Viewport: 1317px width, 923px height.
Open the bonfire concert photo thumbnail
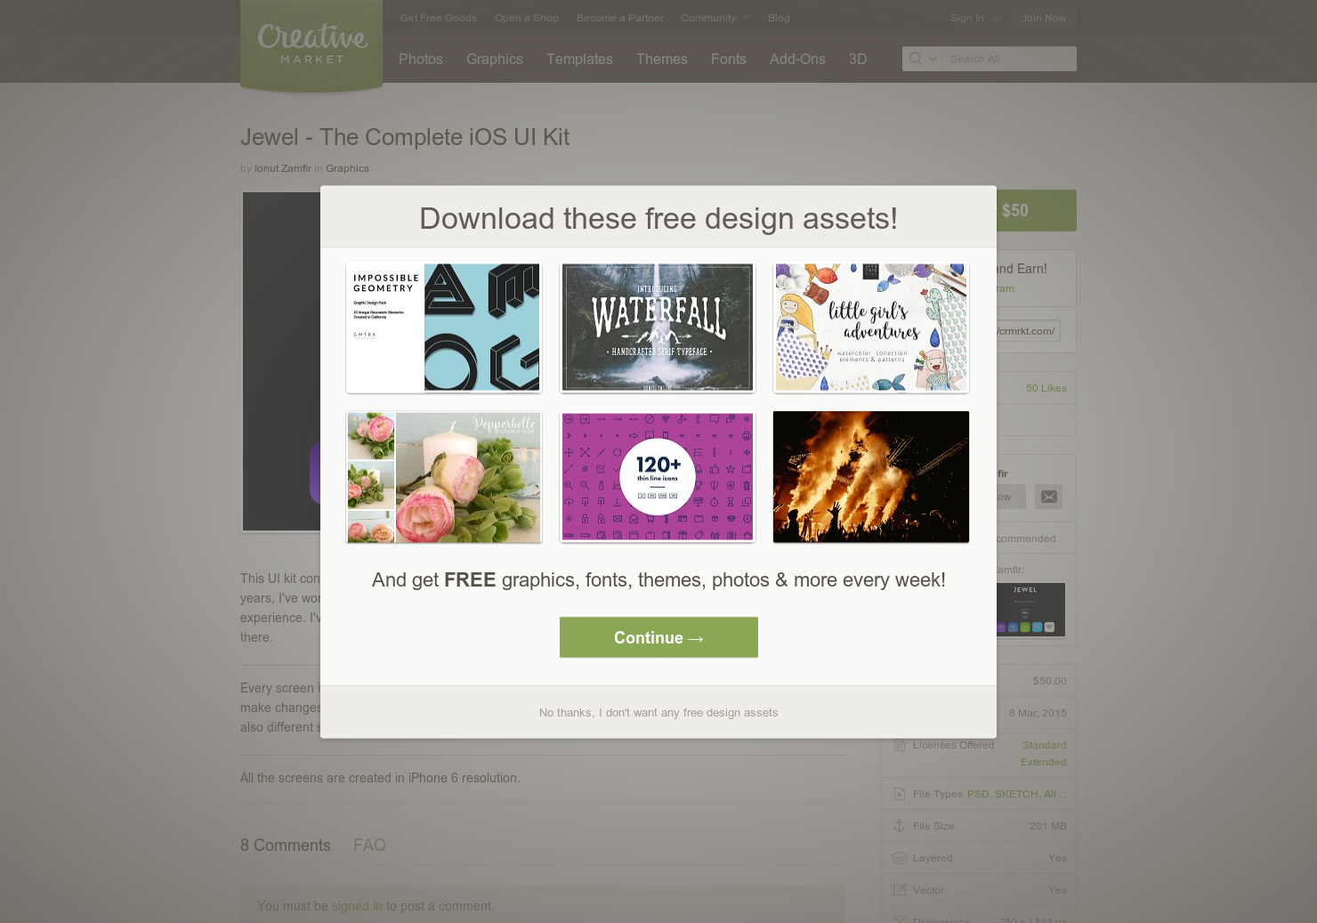tap(870, 477)
